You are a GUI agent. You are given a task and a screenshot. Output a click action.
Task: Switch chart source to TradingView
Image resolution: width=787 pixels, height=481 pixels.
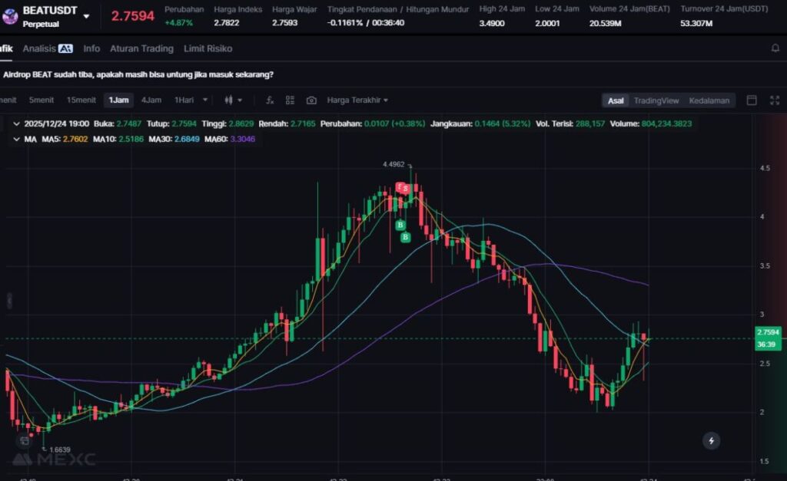pos(656,100)
